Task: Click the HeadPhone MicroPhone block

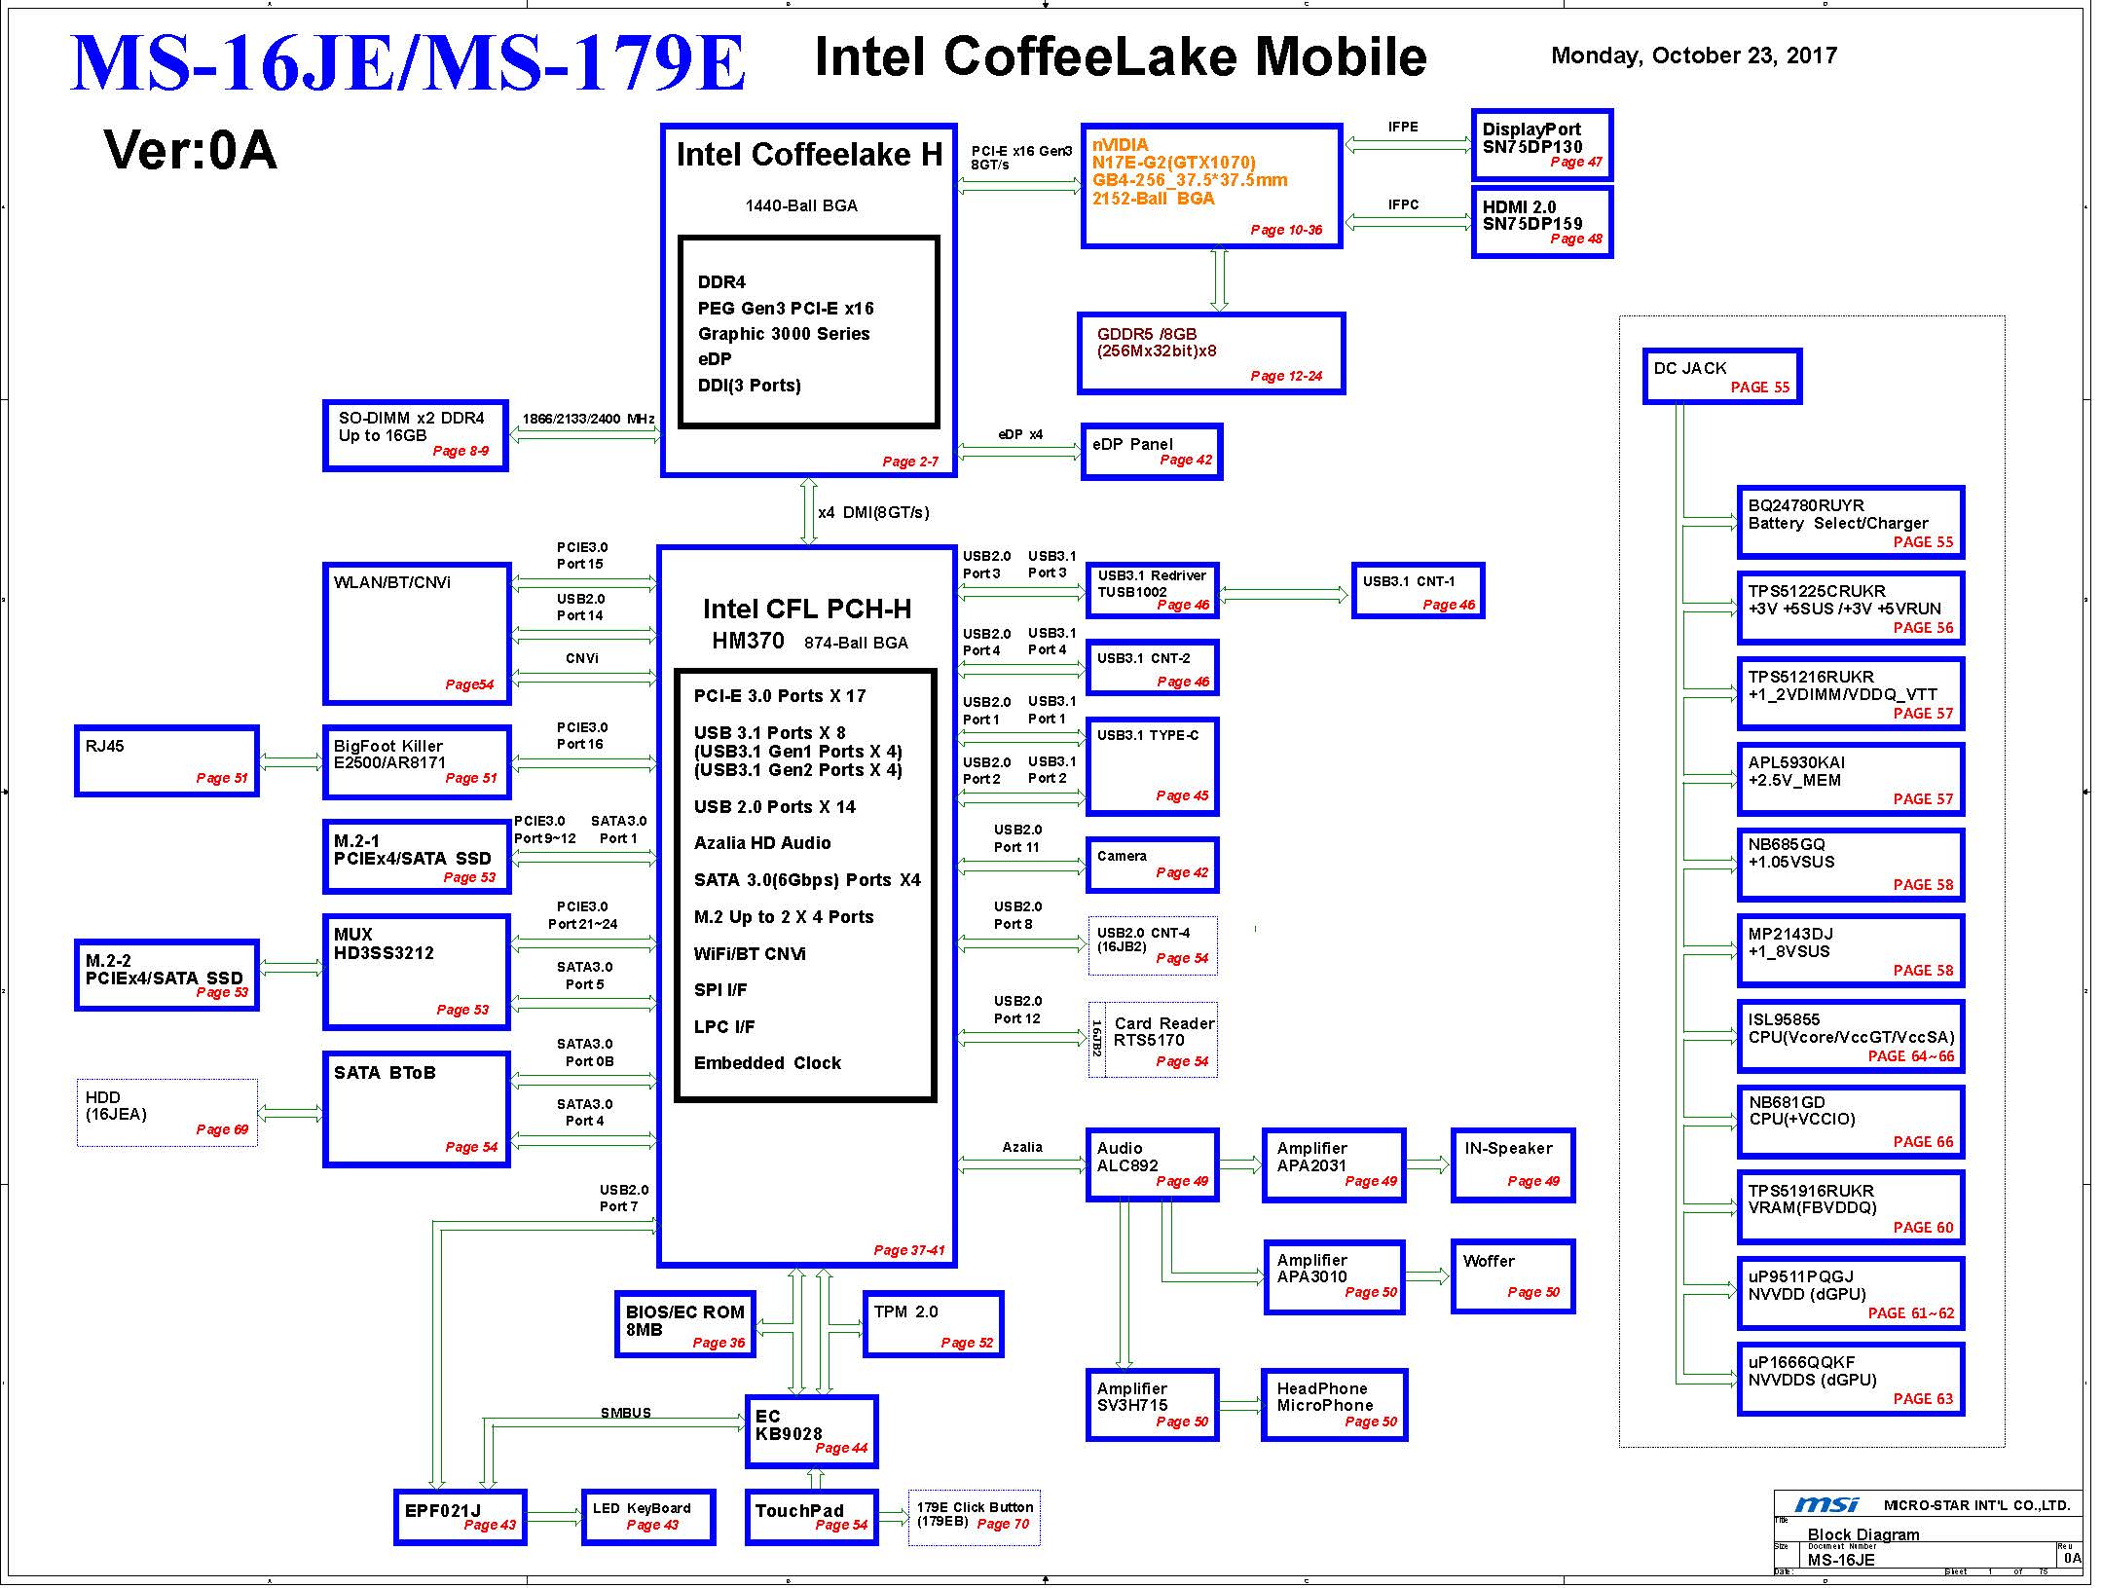Action: 1335,1405
